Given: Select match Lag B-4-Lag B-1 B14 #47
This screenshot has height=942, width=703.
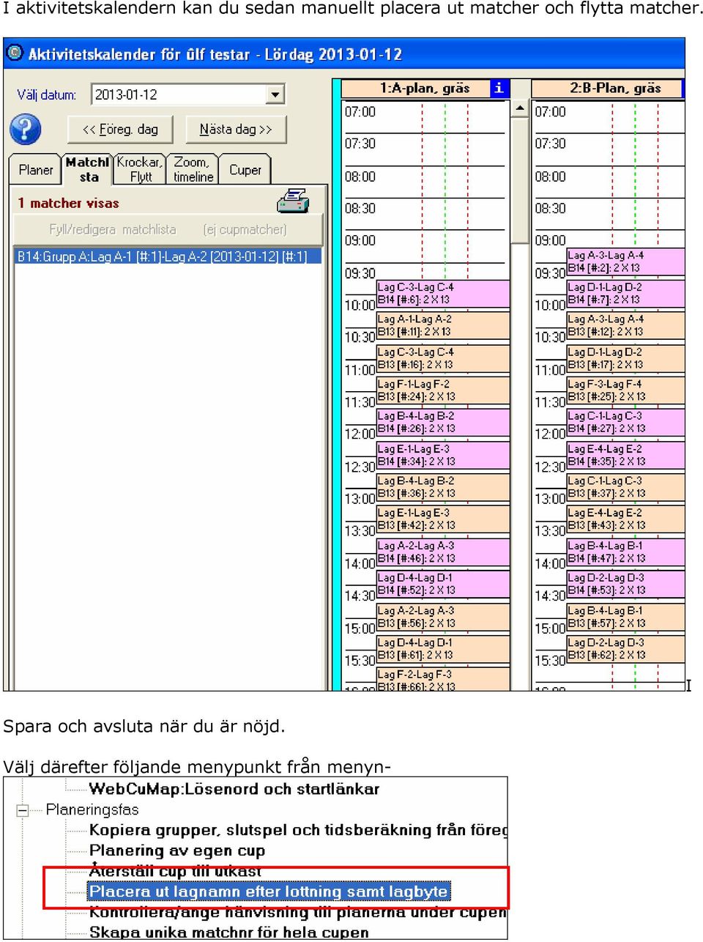Looking at the screenshot, I should 625,552.
